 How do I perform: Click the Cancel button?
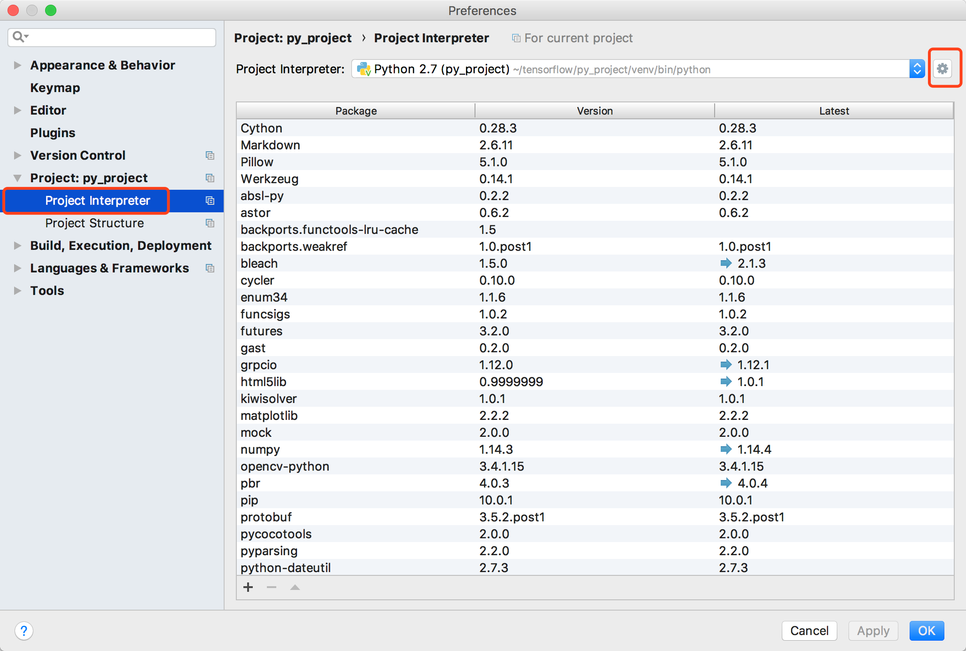pyautogui.click(x=809, y=630)
